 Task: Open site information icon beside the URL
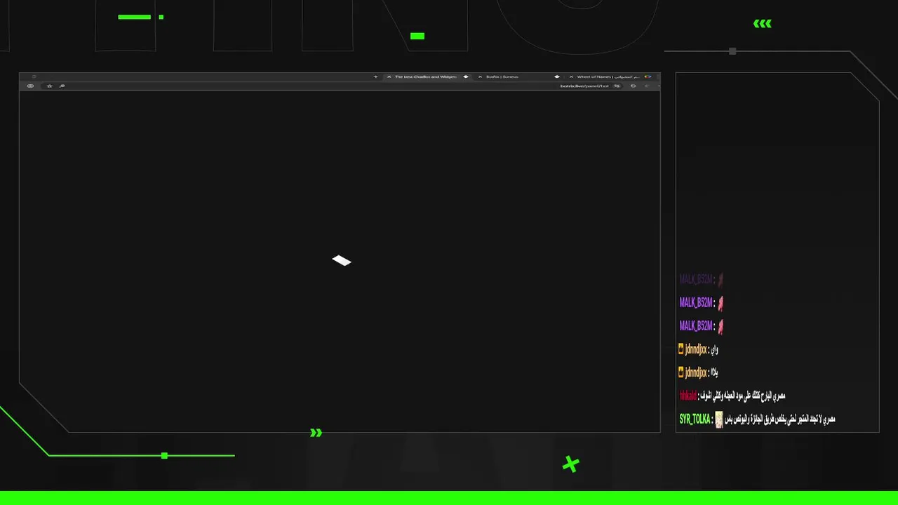(x=617, y=86)
